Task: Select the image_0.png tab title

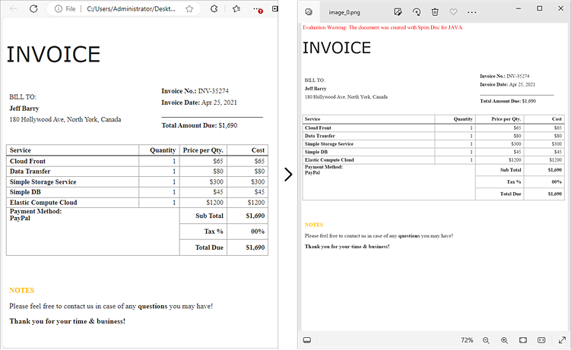Action: (344, 12)
